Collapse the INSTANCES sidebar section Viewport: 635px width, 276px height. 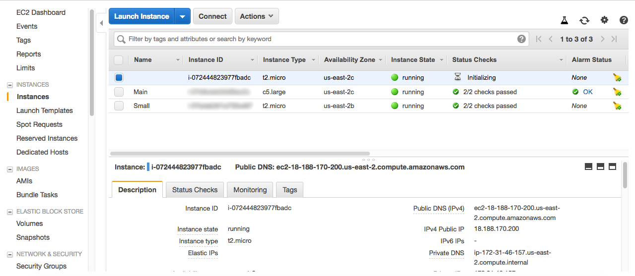click(x=10, y=85)
